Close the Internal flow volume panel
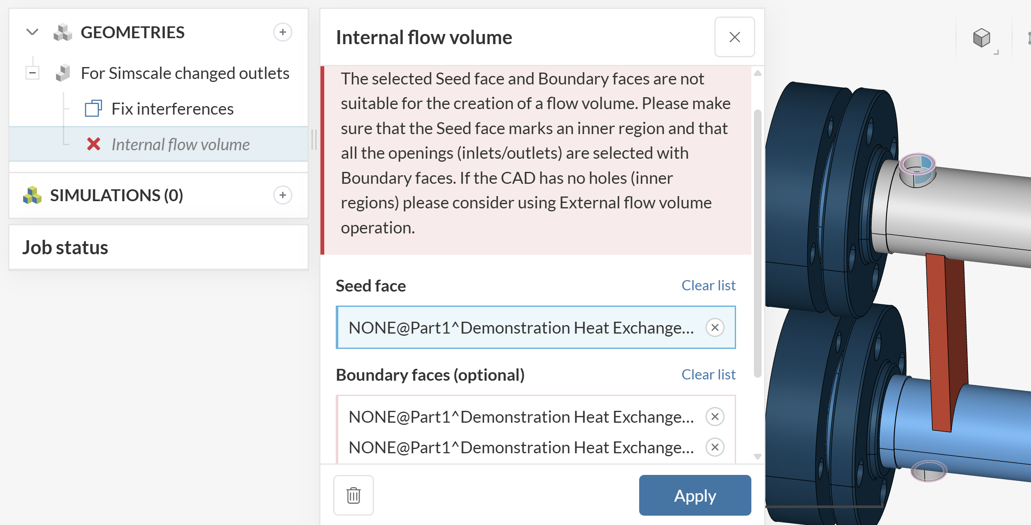 pos(734,37)
